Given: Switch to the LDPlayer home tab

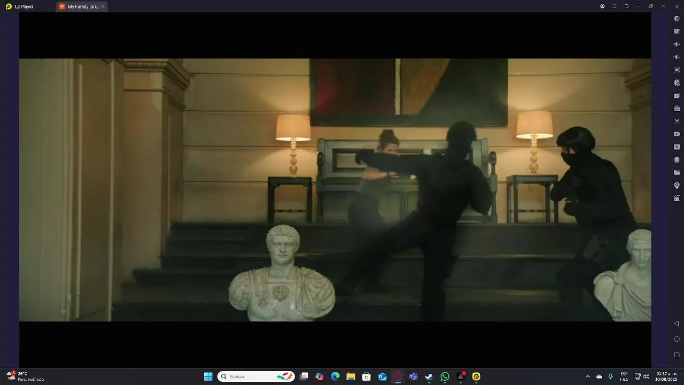Looking at the screenshot, I should point(20,6).
